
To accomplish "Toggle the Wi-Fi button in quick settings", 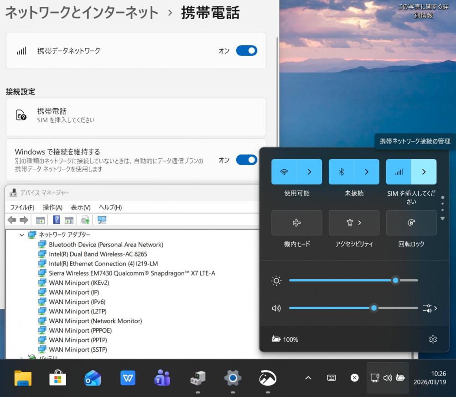I will point(284,172).
